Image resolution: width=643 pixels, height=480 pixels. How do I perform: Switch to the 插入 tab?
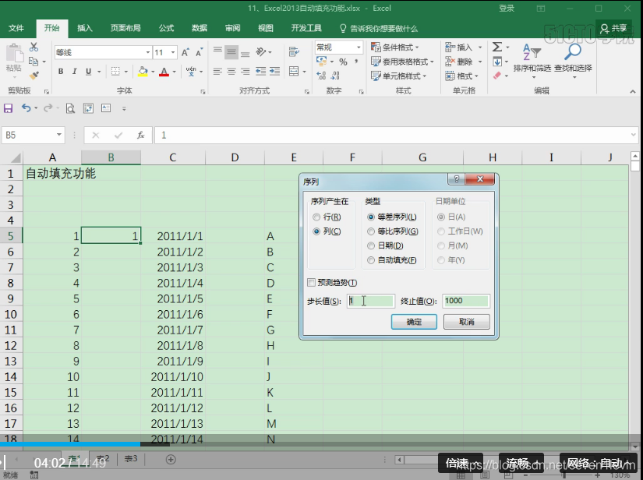pos(85,28)
